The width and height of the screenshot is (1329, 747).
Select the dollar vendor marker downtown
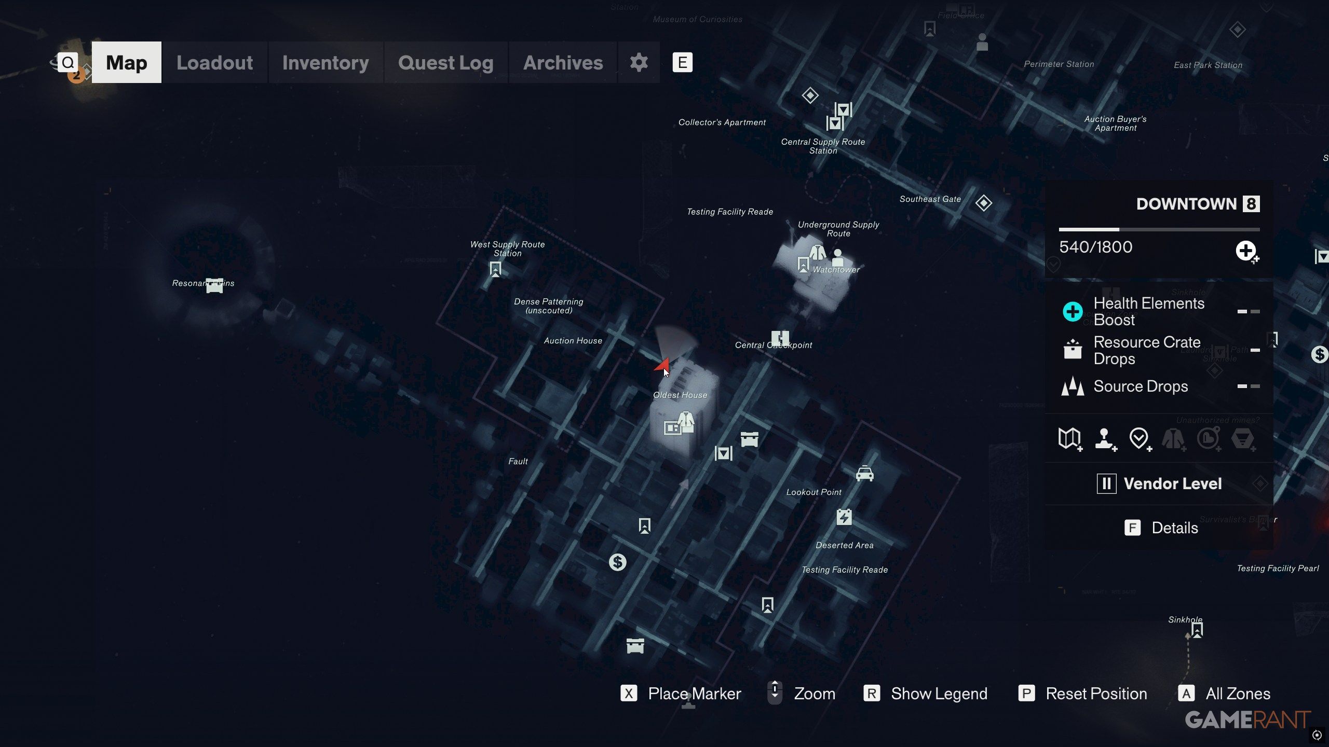pos(617,562)
